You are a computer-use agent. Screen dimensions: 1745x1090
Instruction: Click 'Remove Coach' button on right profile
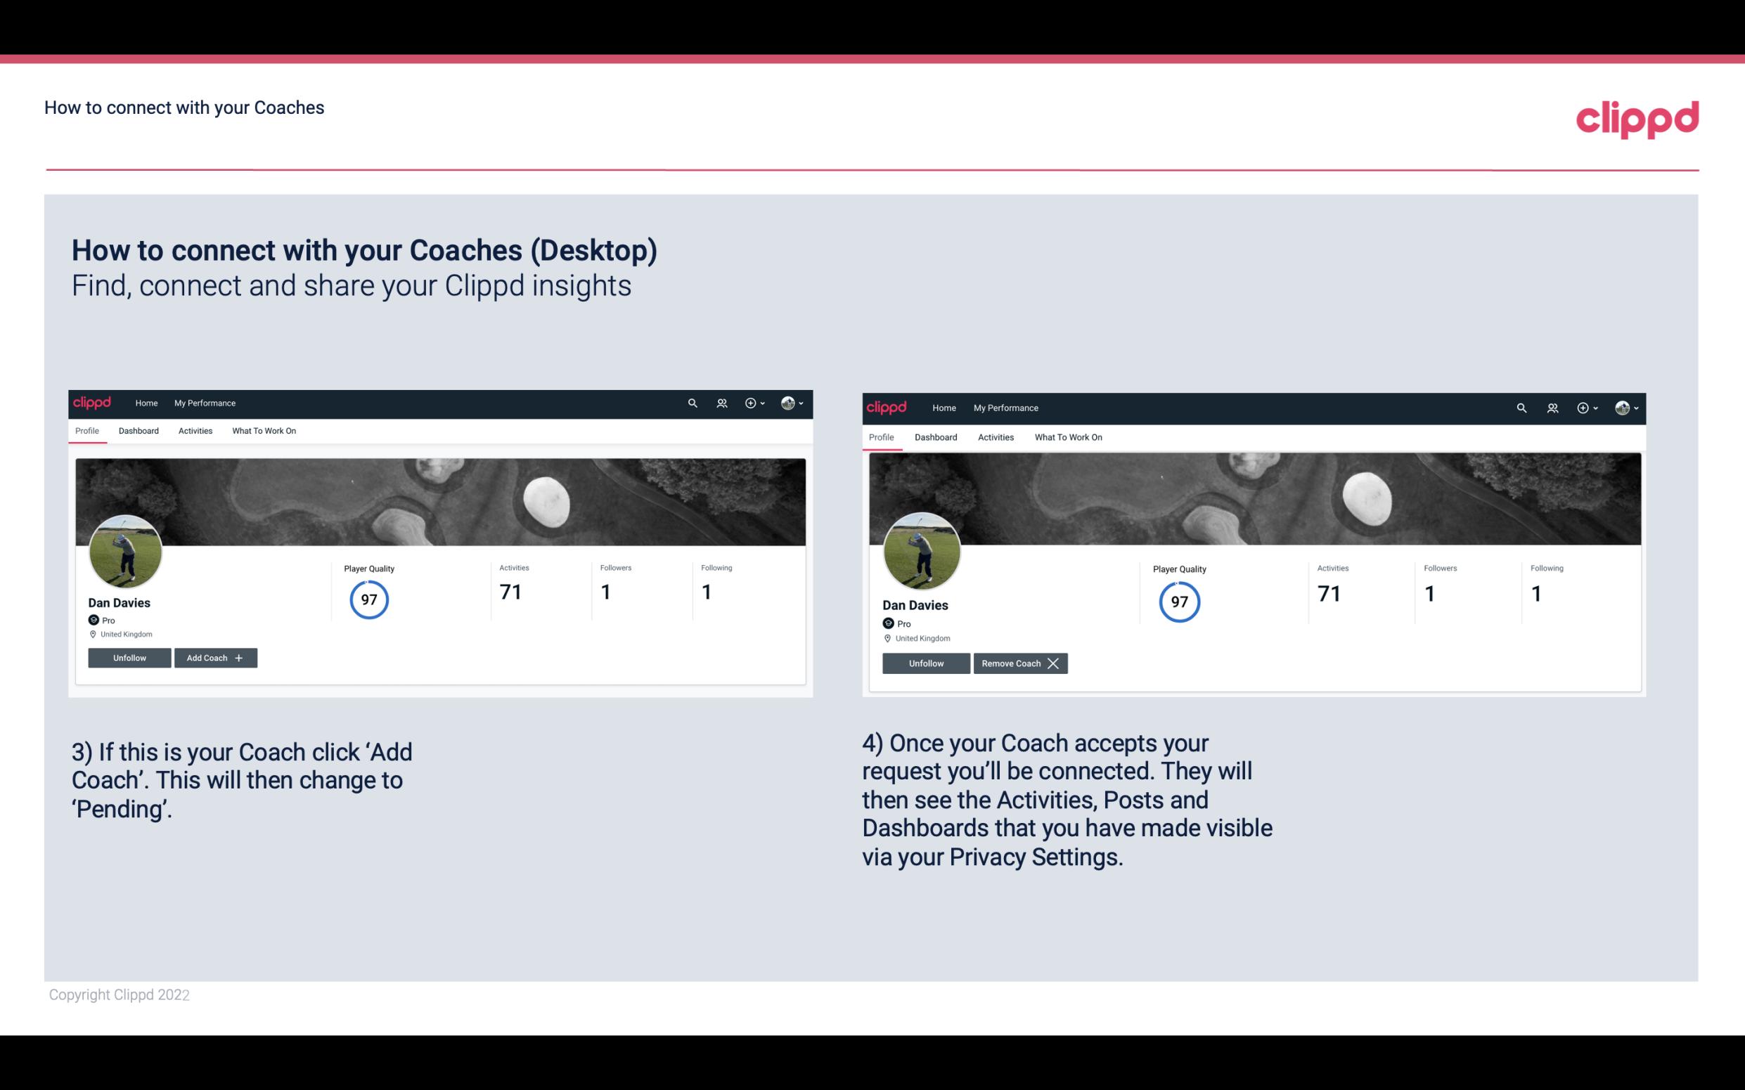(1020, 663)
